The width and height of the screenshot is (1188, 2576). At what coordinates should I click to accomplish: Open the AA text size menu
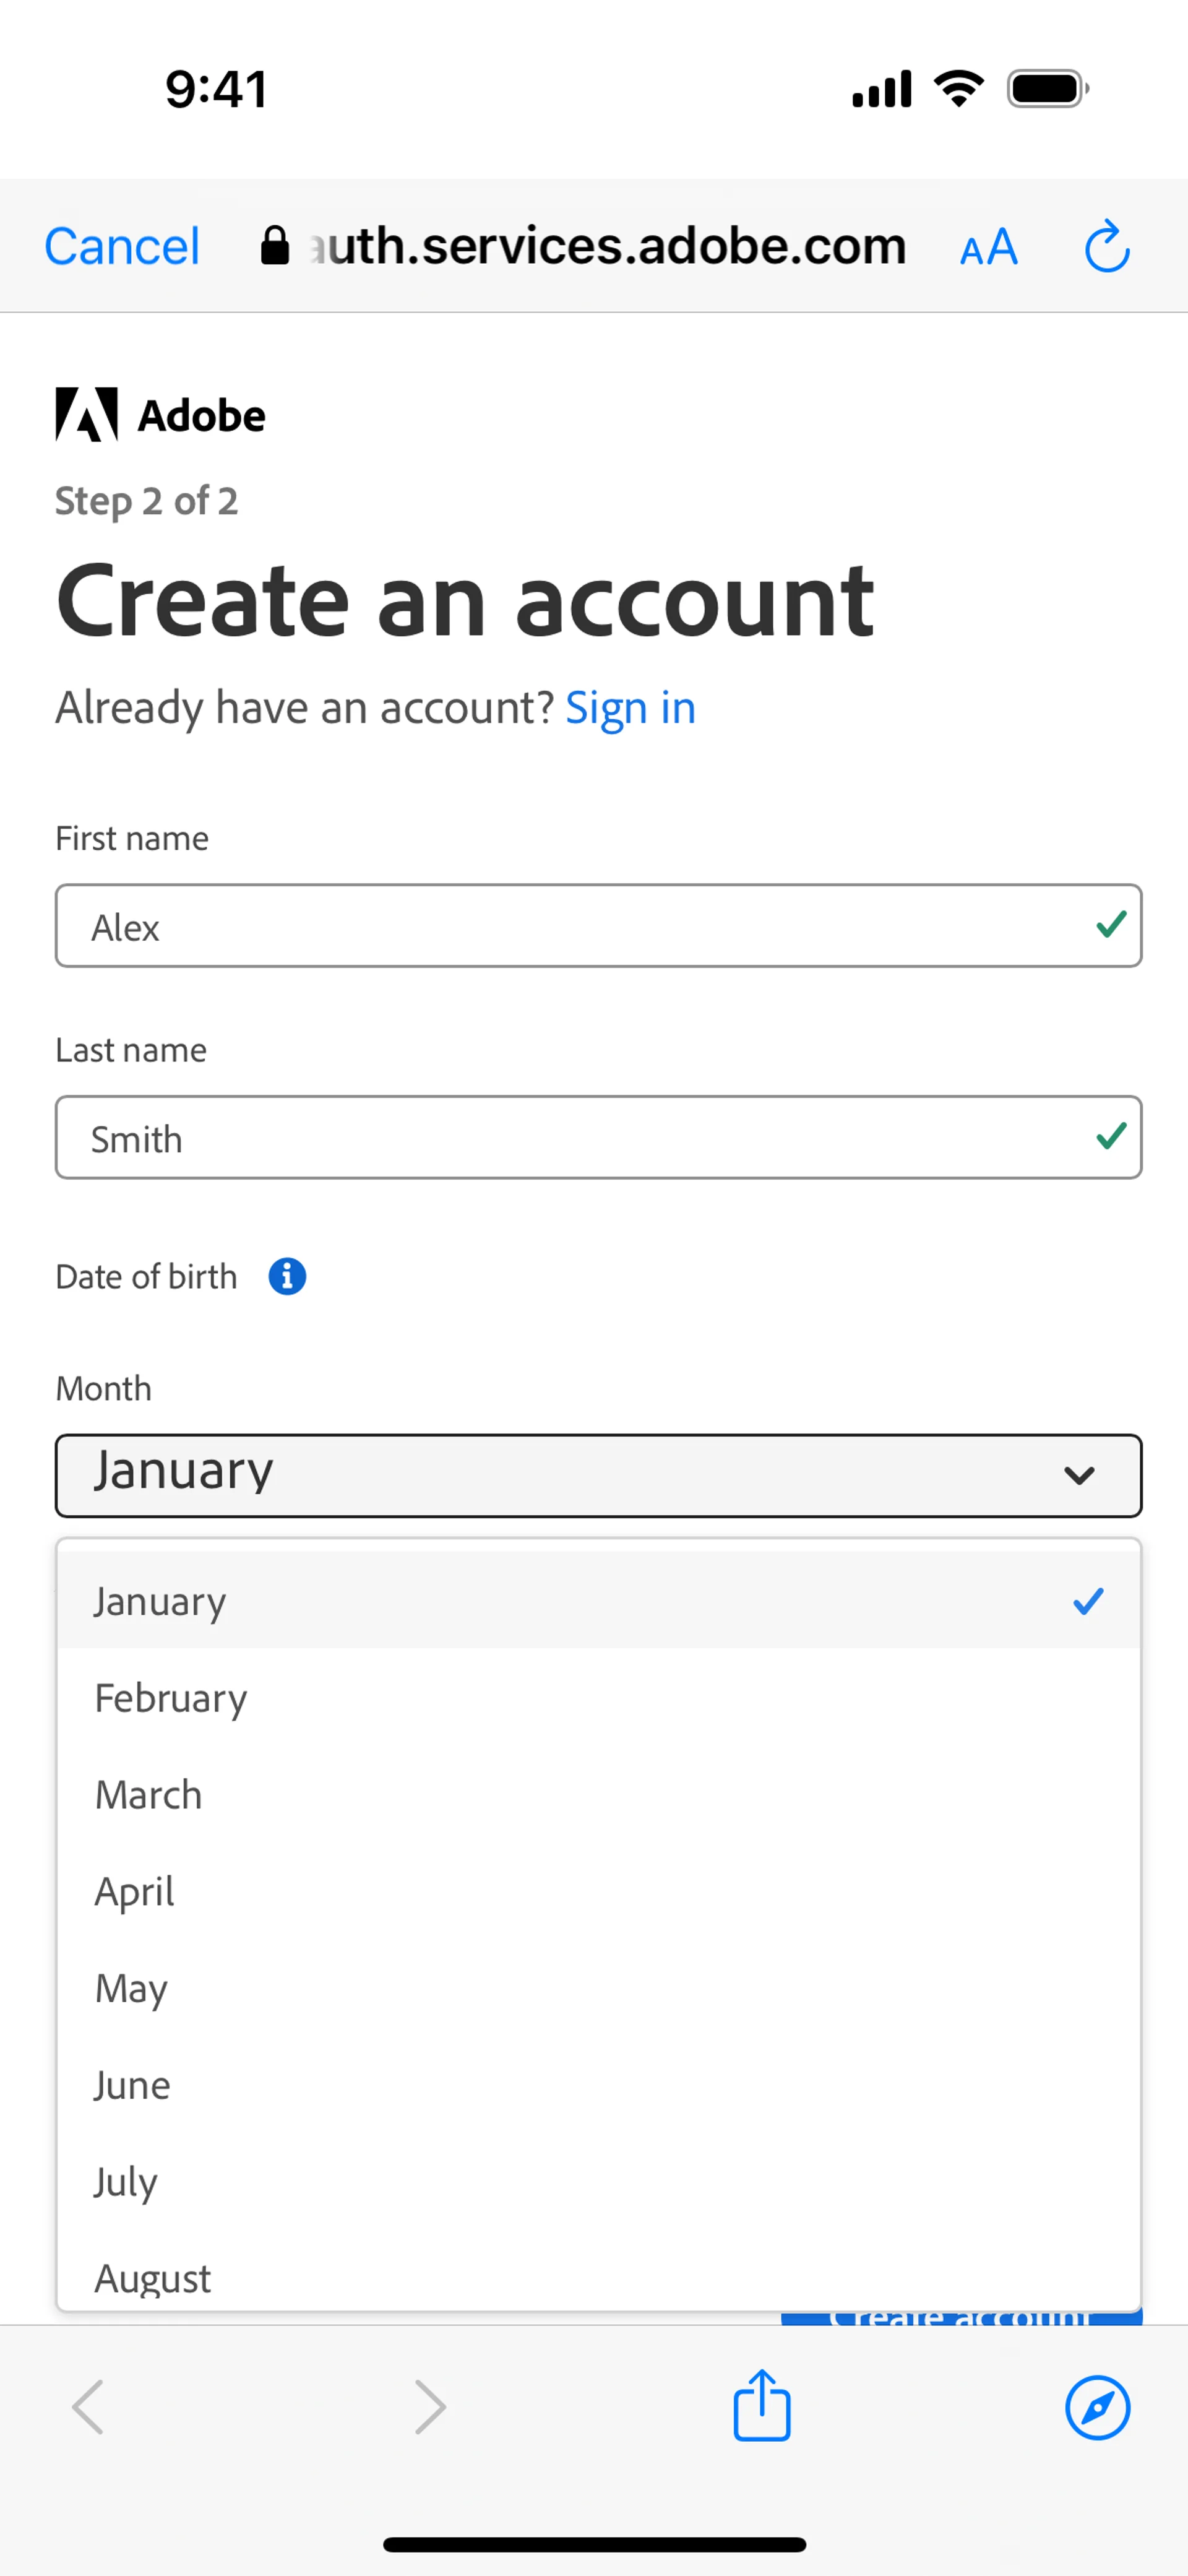coord(988,247)
